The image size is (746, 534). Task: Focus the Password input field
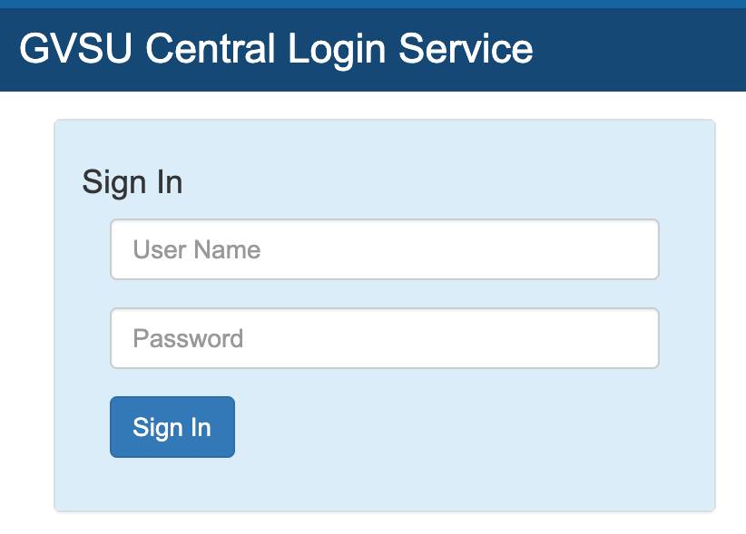pos(384,338)
